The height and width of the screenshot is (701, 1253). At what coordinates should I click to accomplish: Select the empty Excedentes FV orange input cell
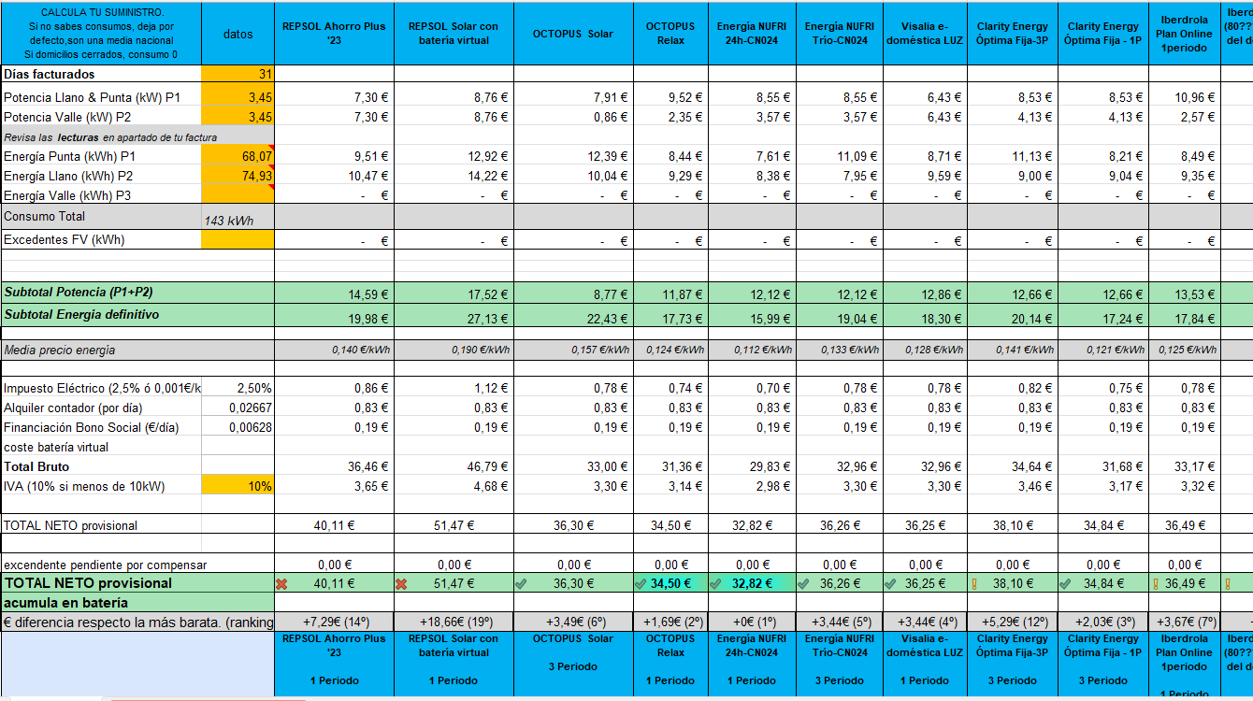[x=238, y=239]
